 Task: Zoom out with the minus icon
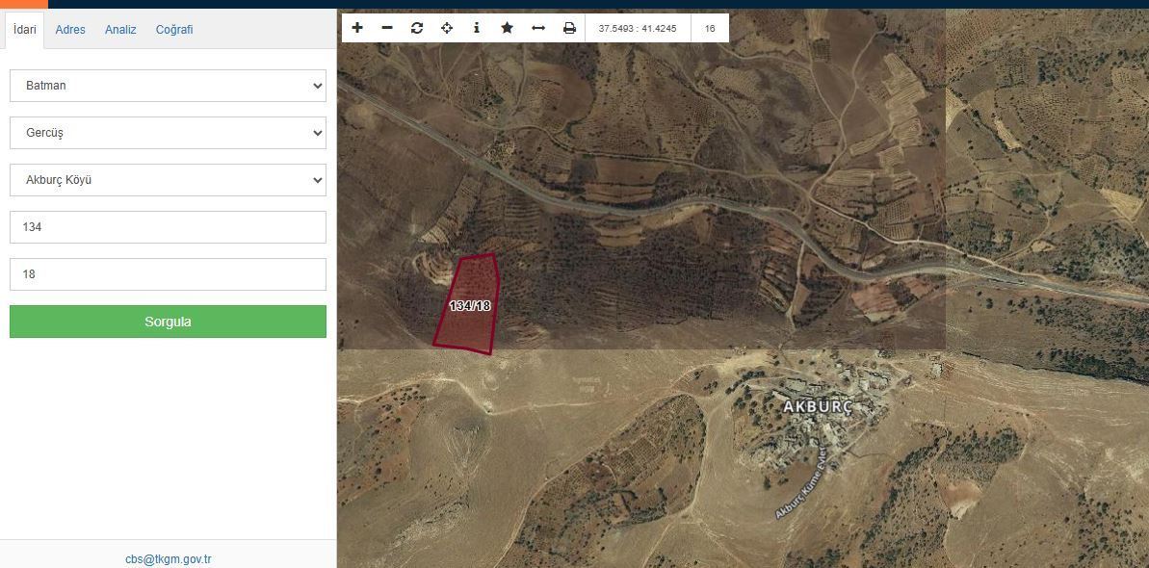387,28
